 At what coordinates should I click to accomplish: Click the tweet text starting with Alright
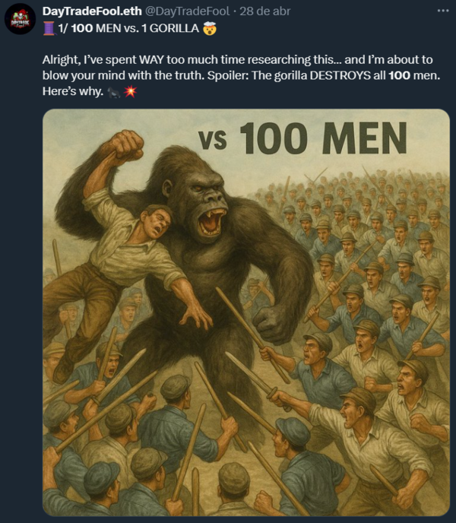pos(241,75)
